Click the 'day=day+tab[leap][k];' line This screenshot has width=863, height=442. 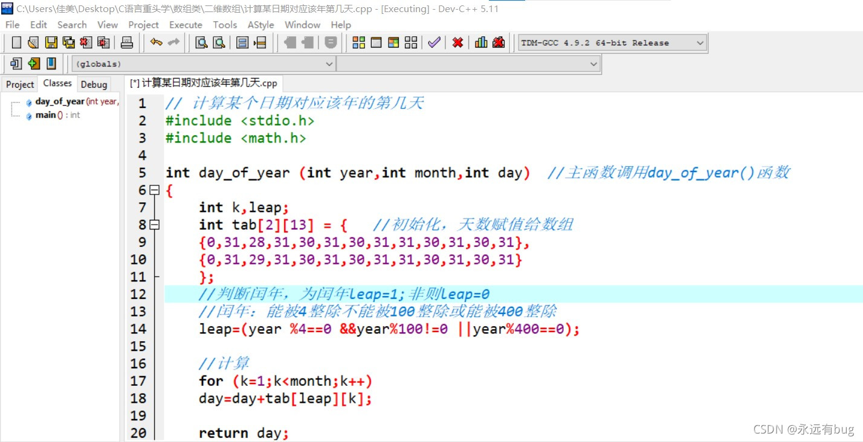point(286,399)
